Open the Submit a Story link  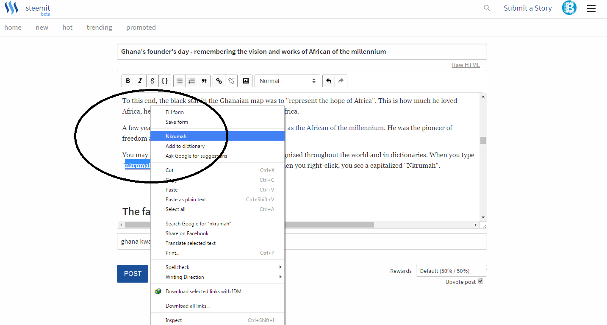click(x=528, y=8)
